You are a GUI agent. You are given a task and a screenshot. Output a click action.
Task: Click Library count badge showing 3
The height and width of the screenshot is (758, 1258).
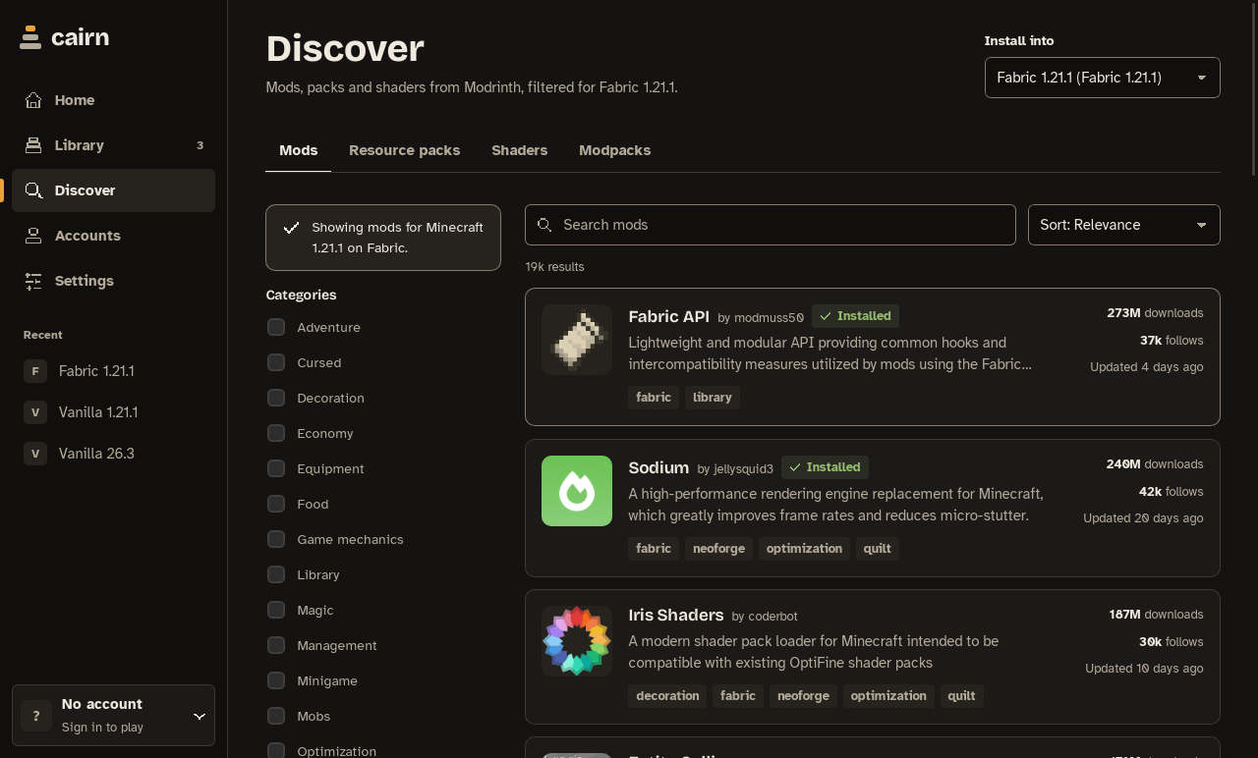tap(200, 145)
